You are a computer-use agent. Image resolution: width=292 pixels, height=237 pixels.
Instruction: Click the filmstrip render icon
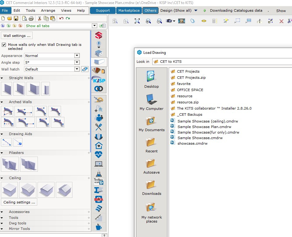click(182, 21)
